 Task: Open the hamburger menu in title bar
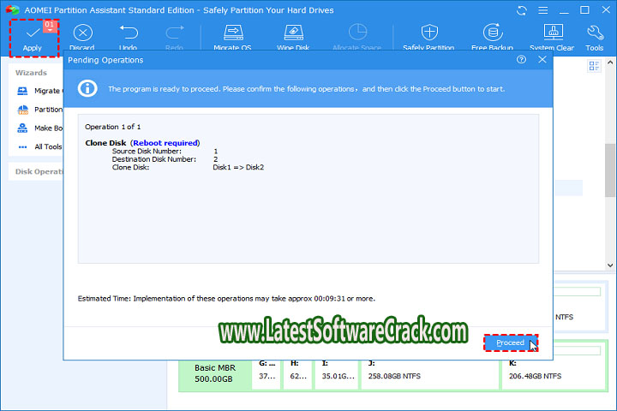point(543,10)
